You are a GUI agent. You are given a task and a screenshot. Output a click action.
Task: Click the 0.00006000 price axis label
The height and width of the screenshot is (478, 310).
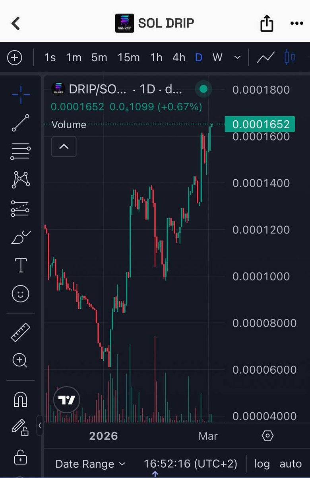pyautogui.click(x=264, y=369)
